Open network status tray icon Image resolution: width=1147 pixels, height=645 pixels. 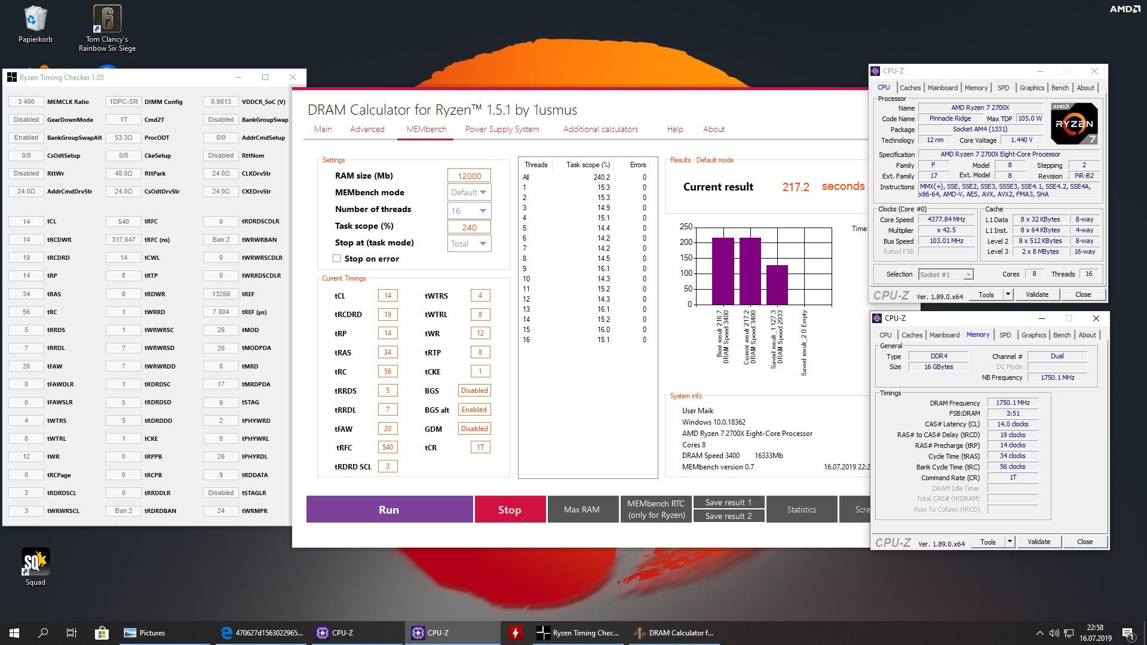1068,633
